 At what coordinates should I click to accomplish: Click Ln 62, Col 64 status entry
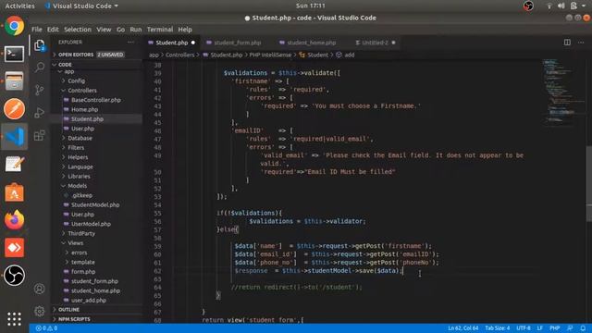coord(463,328)
